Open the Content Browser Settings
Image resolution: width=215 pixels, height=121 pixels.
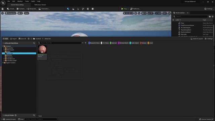coord(209,39)
